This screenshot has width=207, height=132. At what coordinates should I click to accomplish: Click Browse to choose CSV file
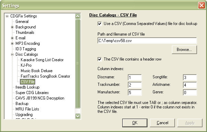184,50
